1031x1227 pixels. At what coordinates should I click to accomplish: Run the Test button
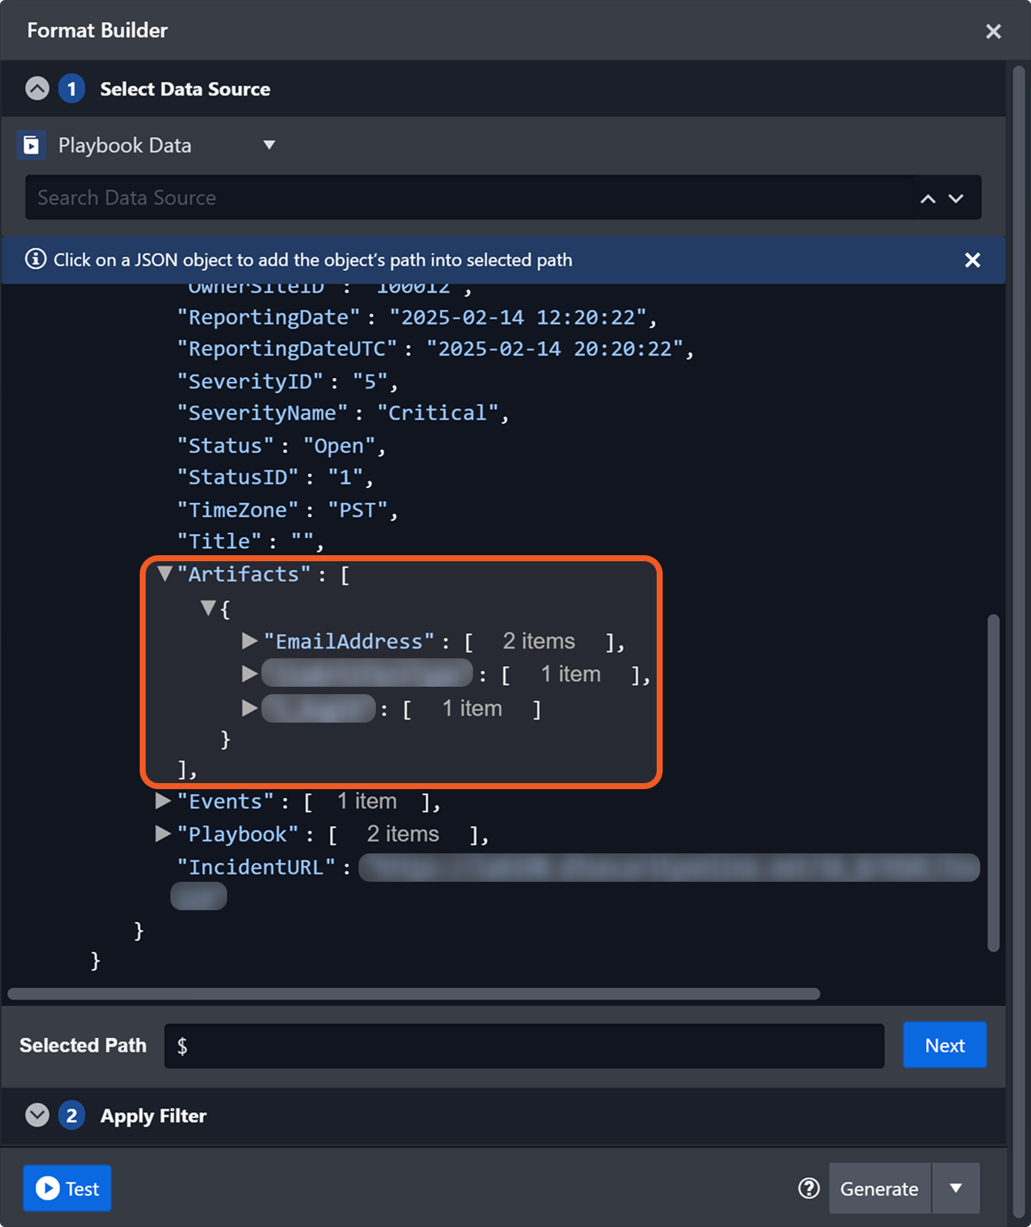tap(67, 1188)
